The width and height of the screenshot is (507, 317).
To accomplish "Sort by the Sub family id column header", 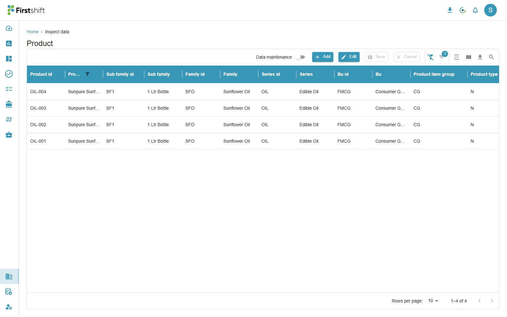I will [x=120, y=74].
